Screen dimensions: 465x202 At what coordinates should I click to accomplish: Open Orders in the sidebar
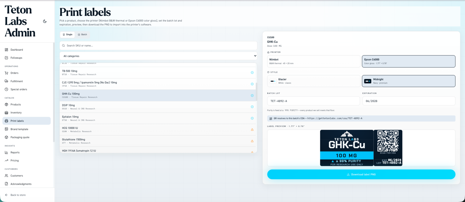click(x=26, y=73)
